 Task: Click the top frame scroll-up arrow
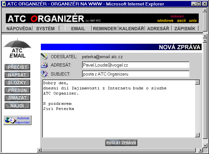[205, 10]
